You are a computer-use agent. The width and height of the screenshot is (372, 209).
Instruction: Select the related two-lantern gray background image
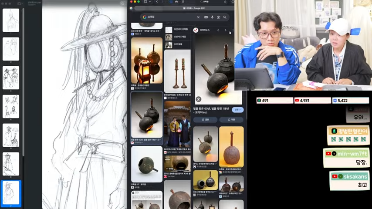pos(206,144)
